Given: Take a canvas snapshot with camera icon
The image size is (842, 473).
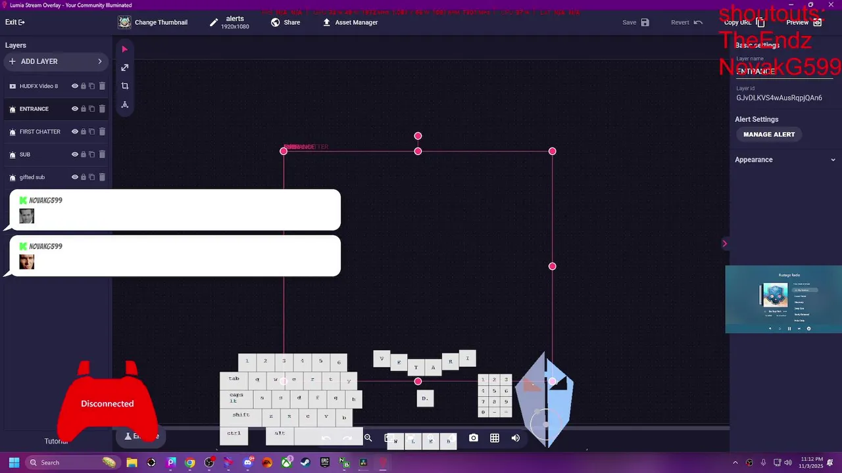Looking at the screenshot, I should point(474,438).
